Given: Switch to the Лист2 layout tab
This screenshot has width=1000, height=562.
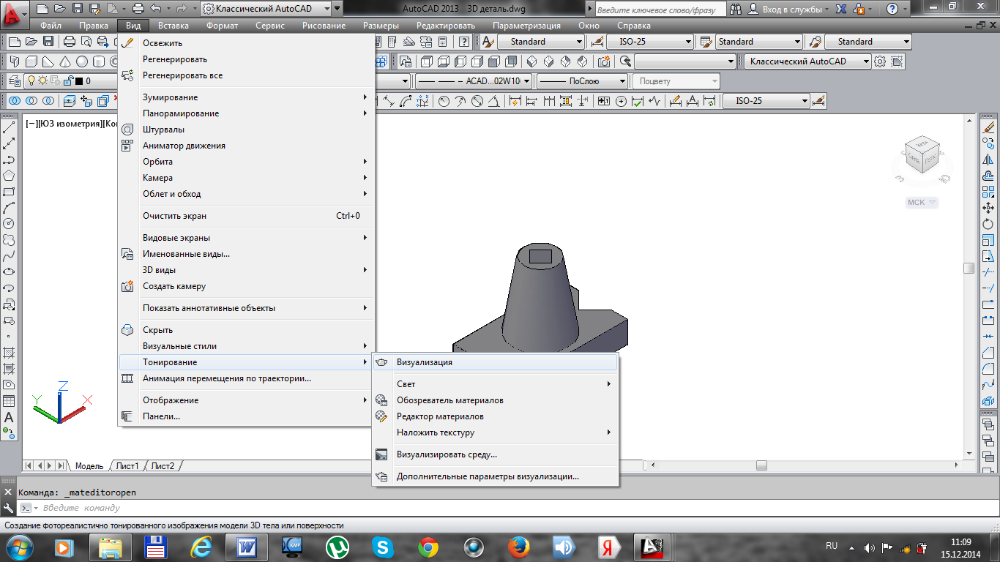Looking at the screenshot, I should coord(163,466).
